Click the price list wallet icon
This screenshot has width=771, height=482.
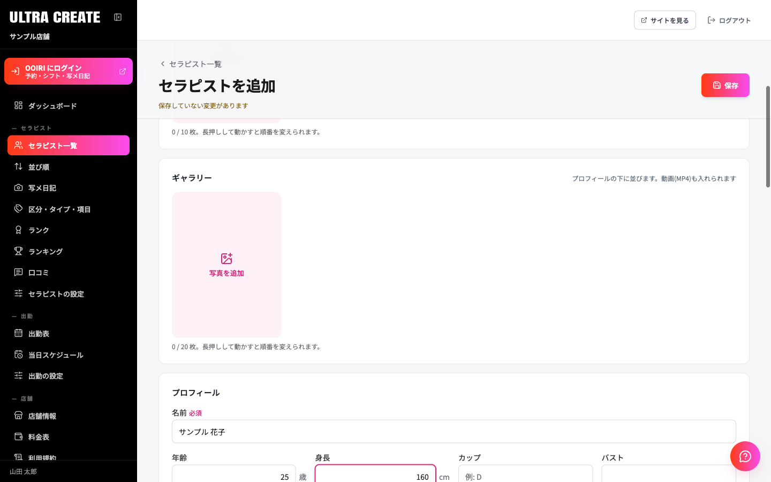[18, 436]
